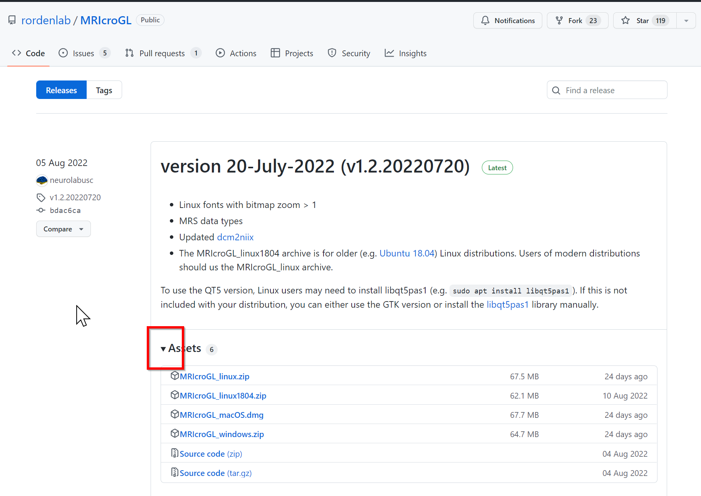Click package icon beside MRIcroGL_linux1804.zip
This screenshot has width=701, height=496.
pos(175,395)
